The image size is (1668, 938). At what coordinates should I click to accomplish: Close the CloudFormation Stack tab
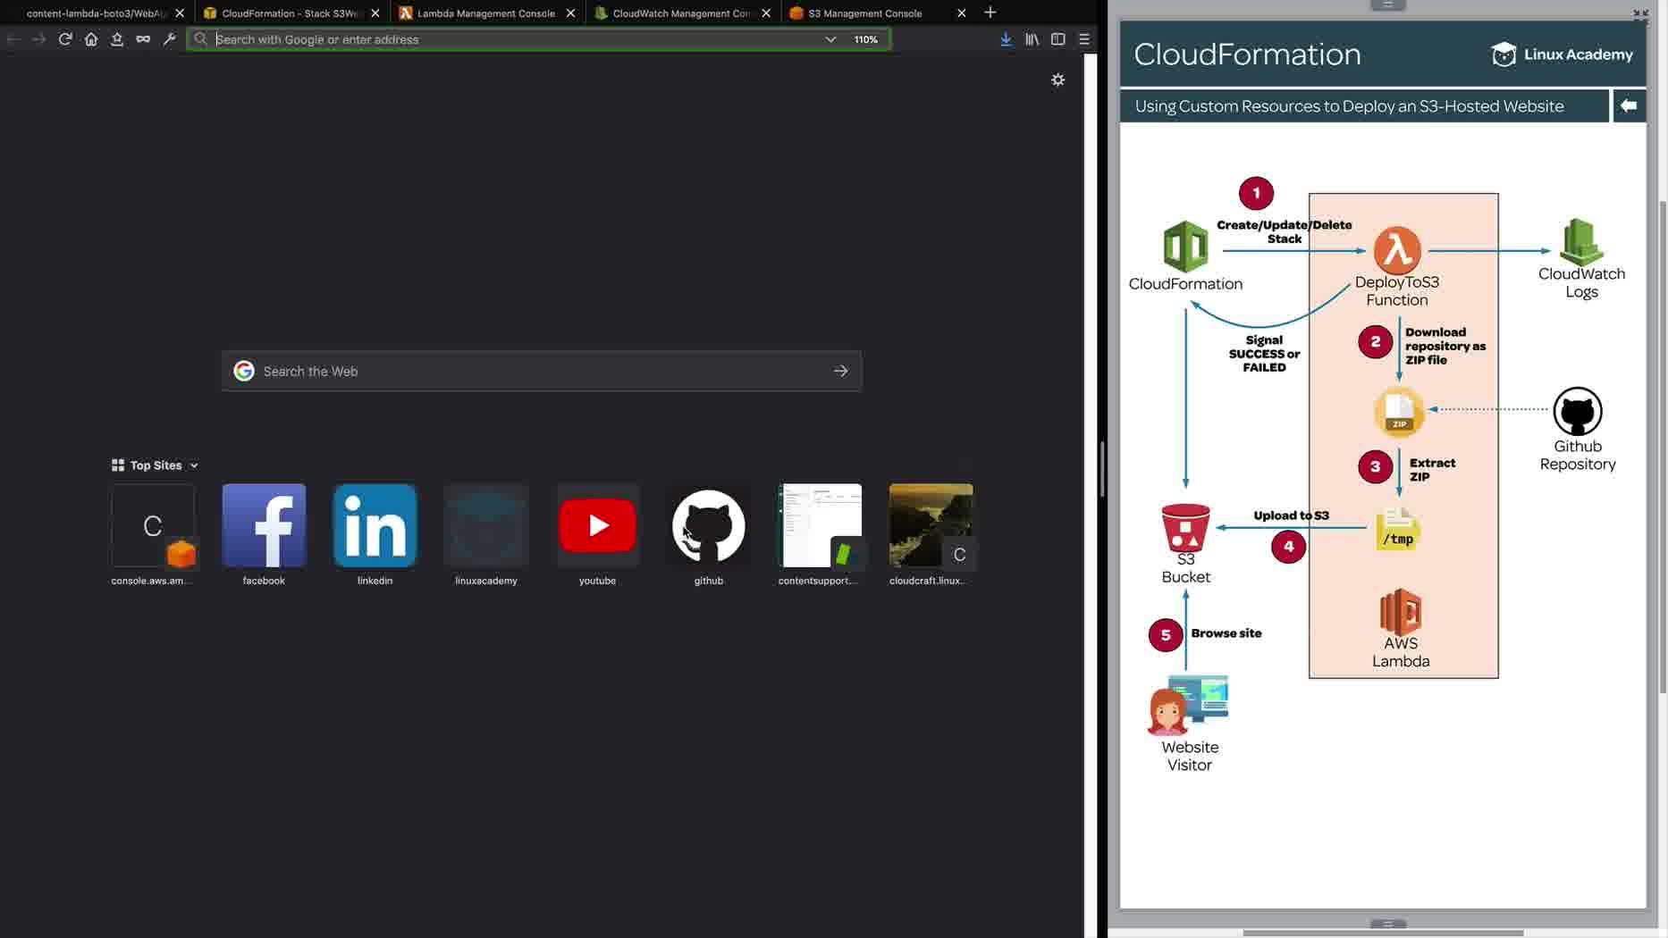click(x=375, y=13)
